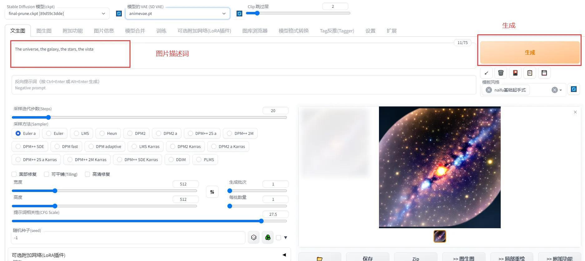The image size is (585, 261).
Task: Clear the prompt with the trash icon
Action: coord(501,73)
